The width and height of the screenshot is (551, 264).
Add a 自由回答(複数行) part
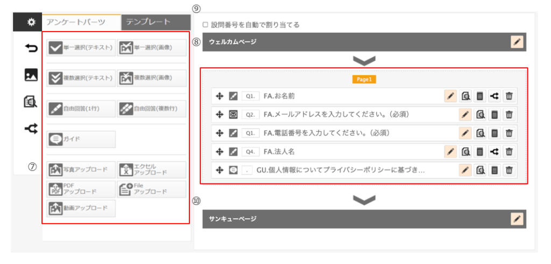[x=151, y=109]
